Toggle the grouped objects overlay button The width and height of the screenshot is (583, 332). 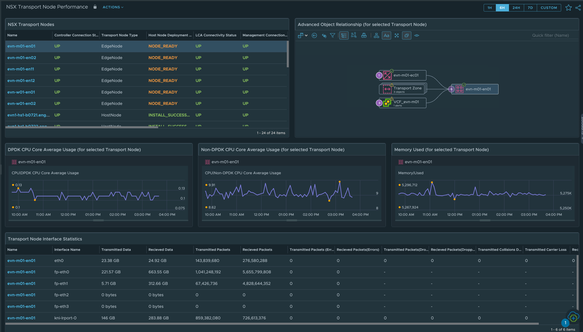click(407, 36)
